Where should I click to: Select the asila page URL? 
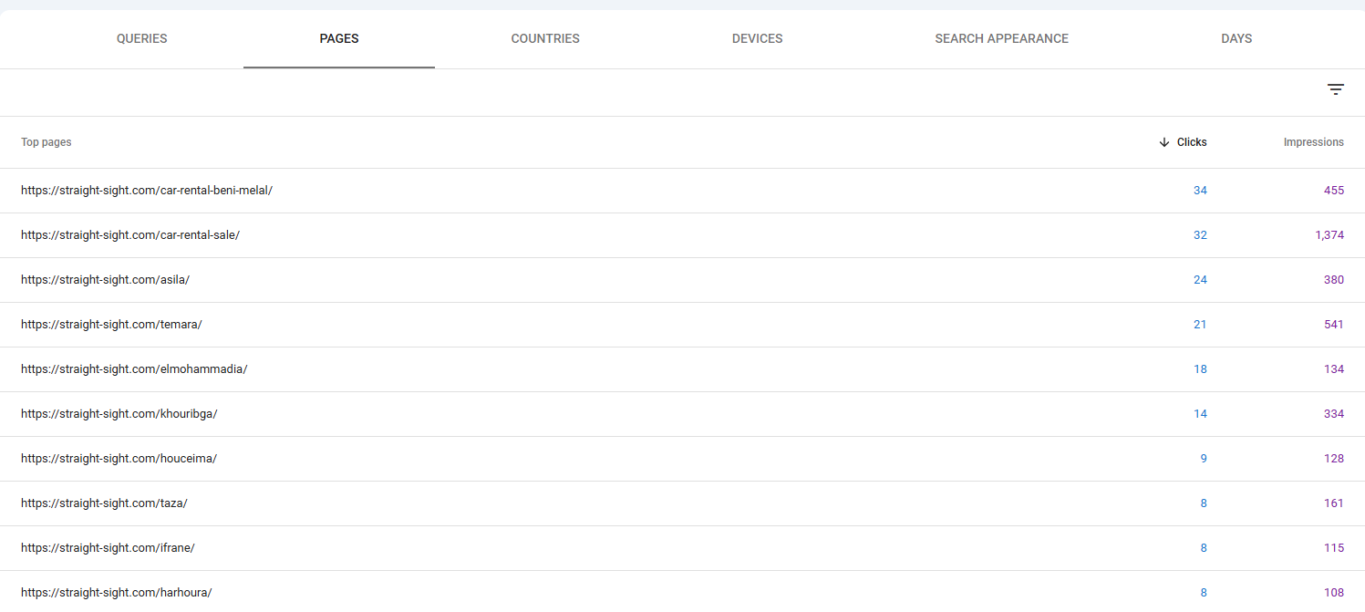click(106, 280)
